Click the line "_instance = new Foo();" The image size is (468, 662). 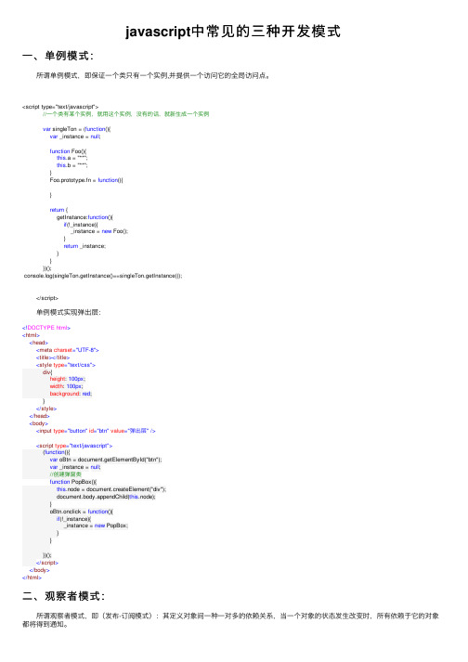[99, 231]
